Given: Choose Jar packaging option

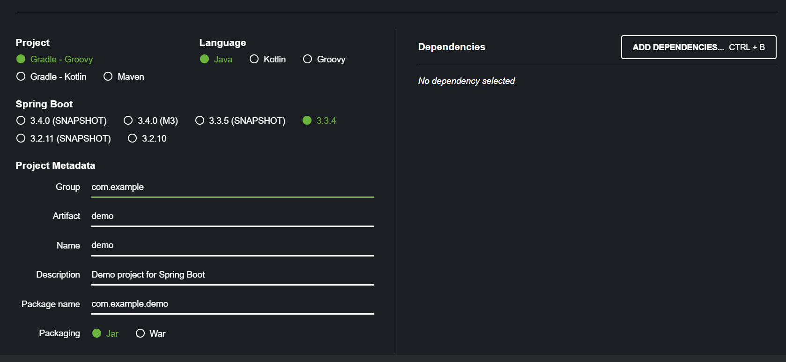Looking at the screenshot, I should pyautogui.click(x=105, y=333).
